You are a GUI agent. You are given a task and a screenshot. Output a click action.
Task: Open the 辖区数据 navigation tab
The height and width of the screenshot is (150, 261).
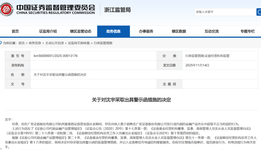coord(179,31)
